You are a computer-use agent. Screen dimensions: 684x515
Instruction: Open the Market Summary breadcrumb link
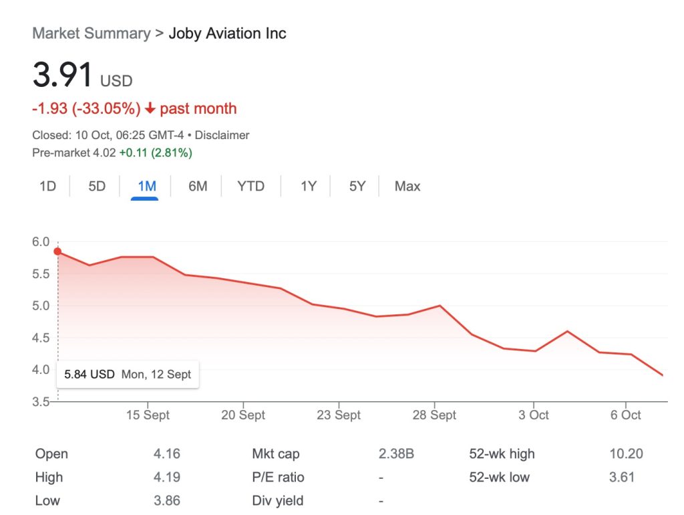pyautogui.click(x=92, y=33)
